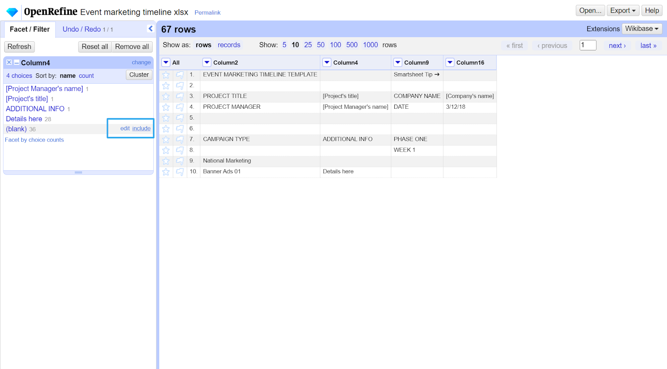Open the Column2 dropdown menu

click(207, 62)
